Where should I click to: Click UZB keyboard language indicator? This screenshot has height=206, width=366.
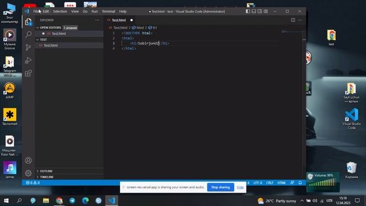pos(329,201)
